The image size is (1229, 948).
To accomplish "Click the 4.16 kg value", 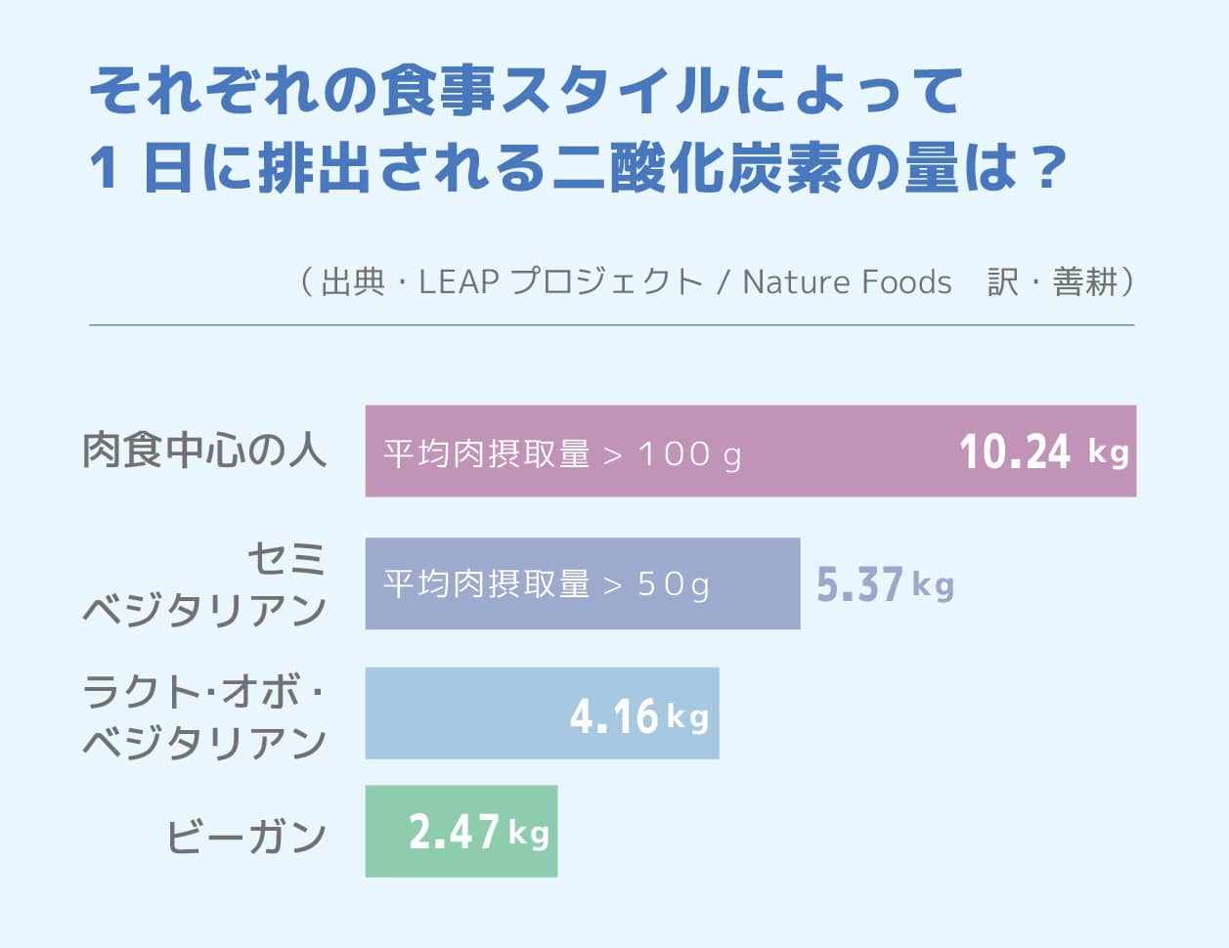I will pyautogui.click(x=639, y=716).
